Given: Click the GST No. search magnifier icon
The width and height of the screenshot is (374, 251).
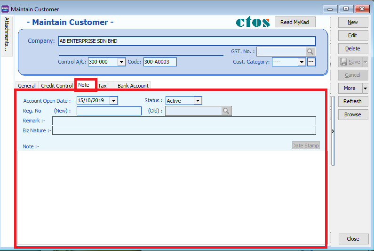Looking at the screenshot, I should tap(310, 52).
